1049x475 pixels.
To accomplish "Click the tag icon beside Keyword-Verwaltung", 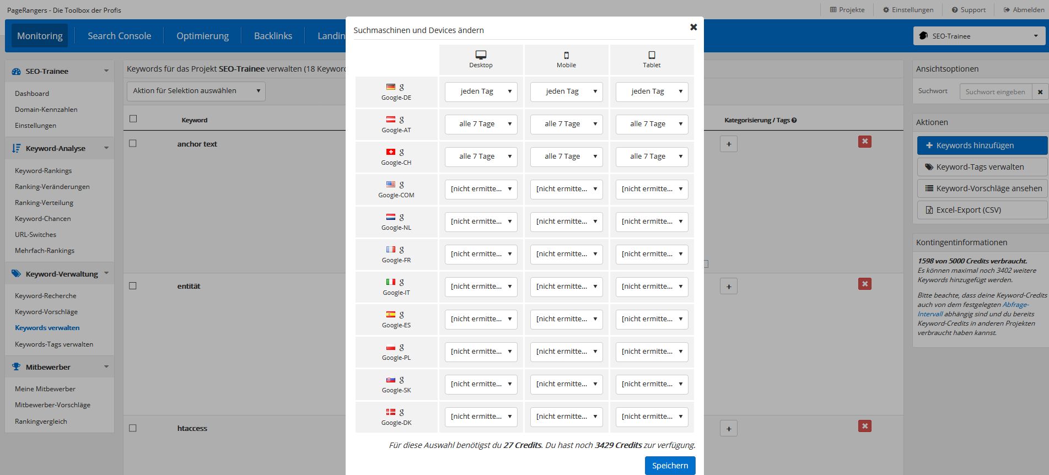I will (16, 274).
